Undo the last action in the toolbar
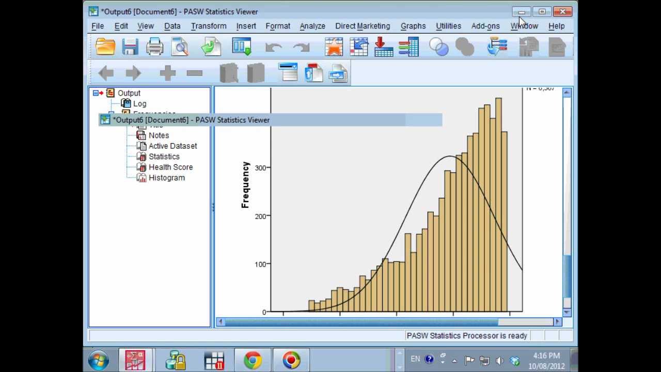Screen dimensions: 661x372 click(x=274, y=48)
